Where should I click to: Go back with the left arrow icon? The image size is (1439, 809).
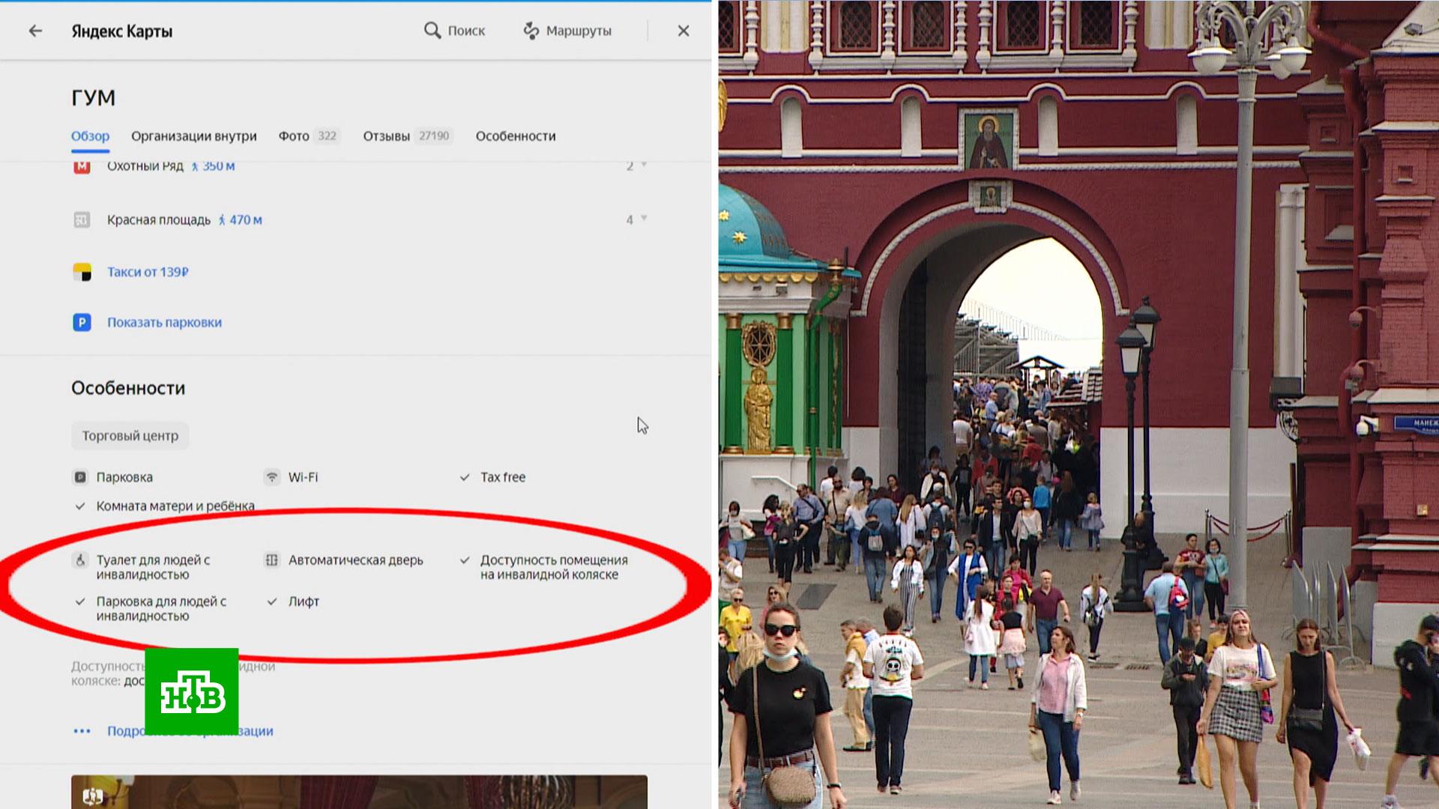pos(35,31)
